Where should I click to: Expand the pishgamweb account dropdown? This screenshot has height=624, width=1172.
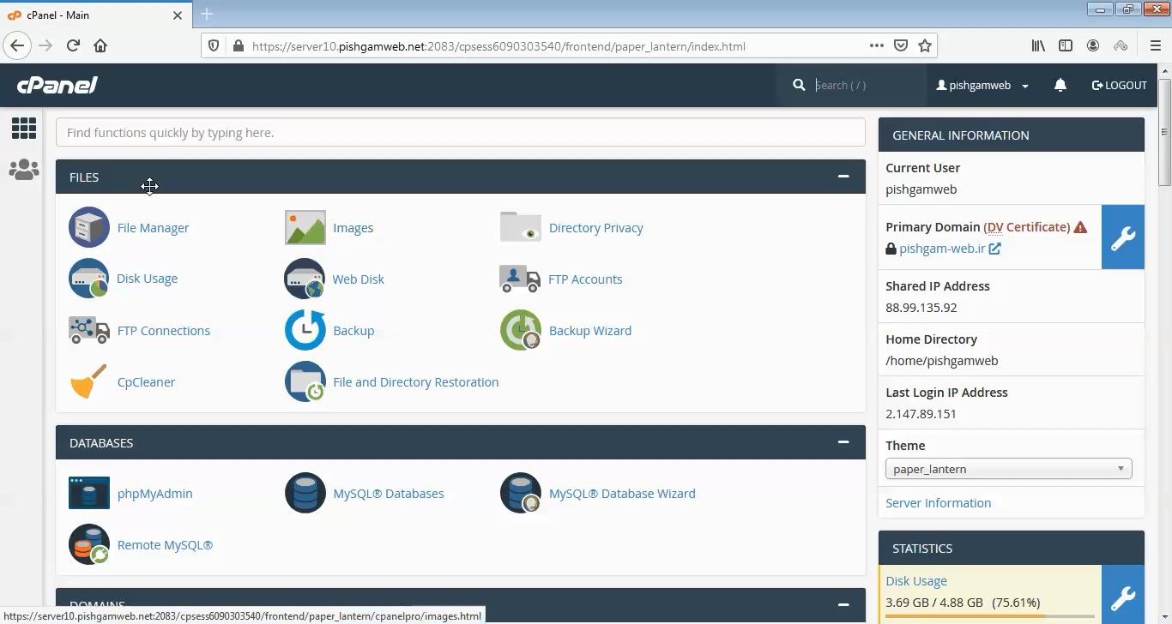(x=982, y=85)
